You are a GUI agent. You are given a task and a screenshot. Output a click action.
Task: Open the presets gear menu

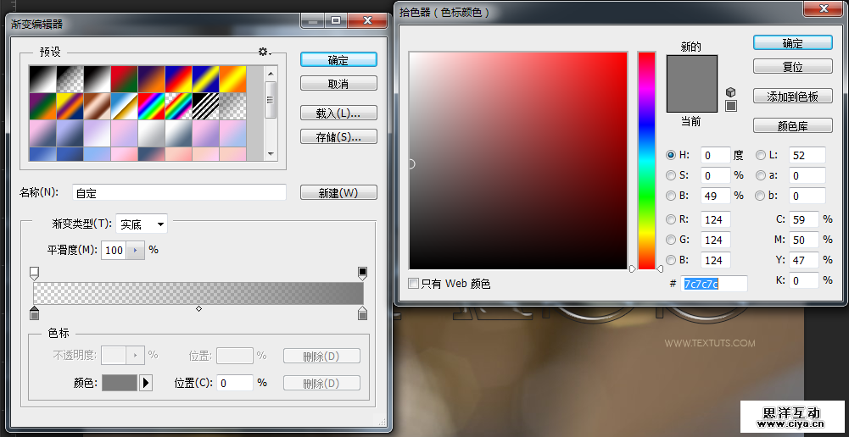click(264, 52)
